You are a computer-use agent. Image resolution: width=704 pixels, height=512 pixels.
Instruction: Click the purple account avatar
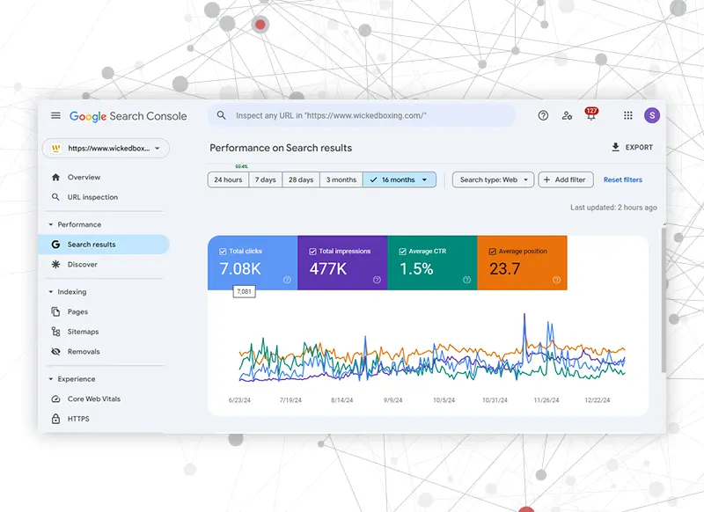(651, 115)
